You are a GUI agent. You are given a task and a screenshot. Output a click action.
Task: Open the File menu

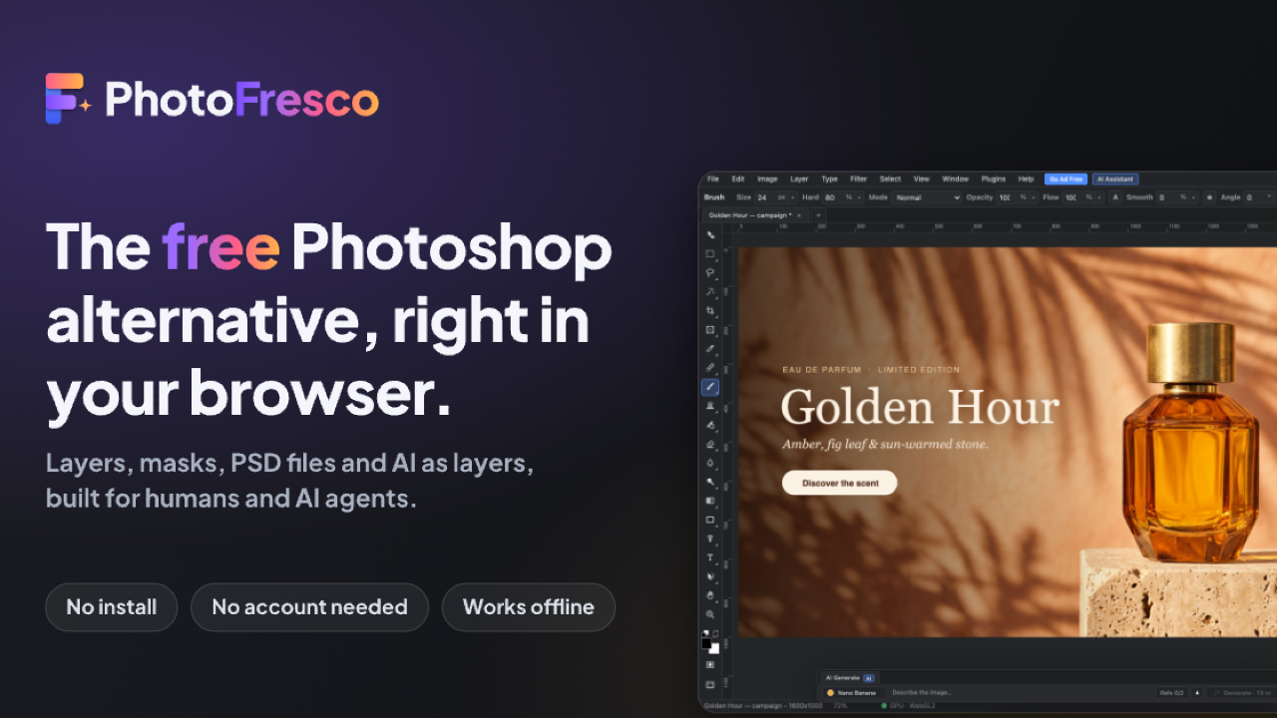click(x=712, y=179)
